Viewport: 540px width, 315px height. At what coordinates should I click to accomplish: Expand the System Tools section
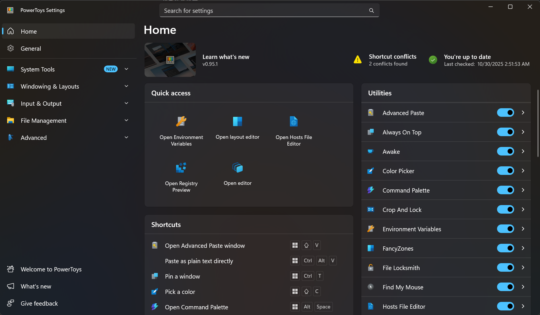[126, 69]
